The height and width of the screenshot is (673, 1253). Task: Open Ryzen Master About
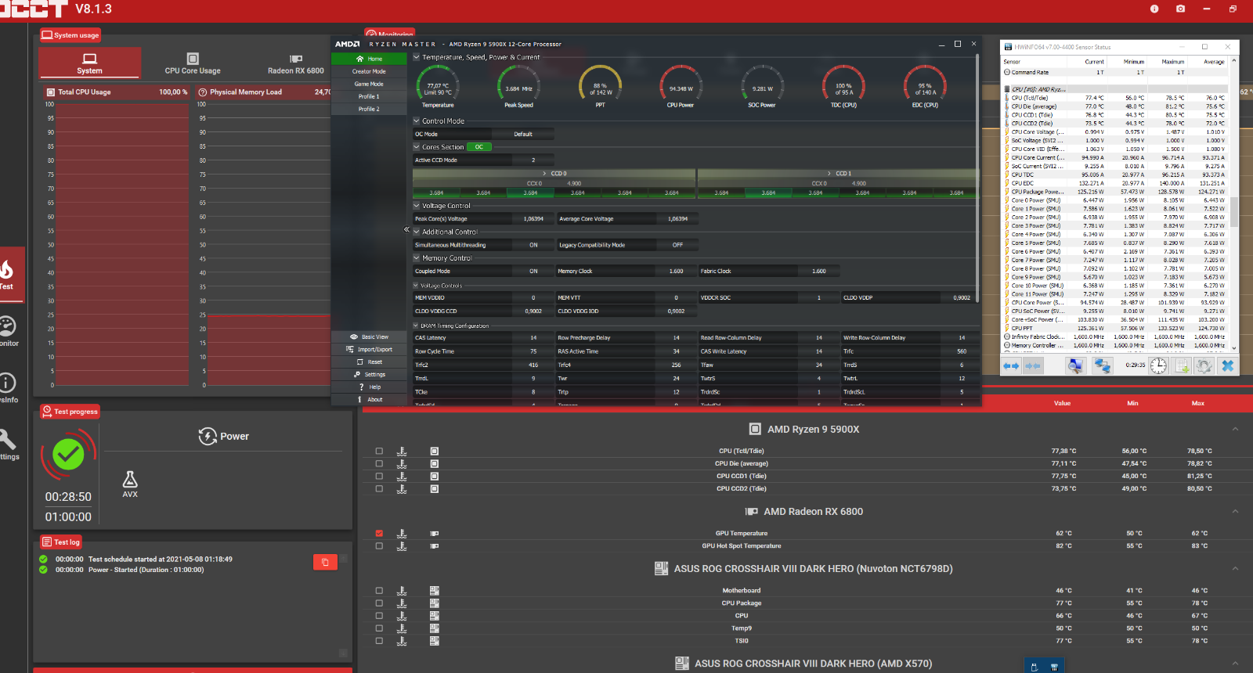[369, 399]
